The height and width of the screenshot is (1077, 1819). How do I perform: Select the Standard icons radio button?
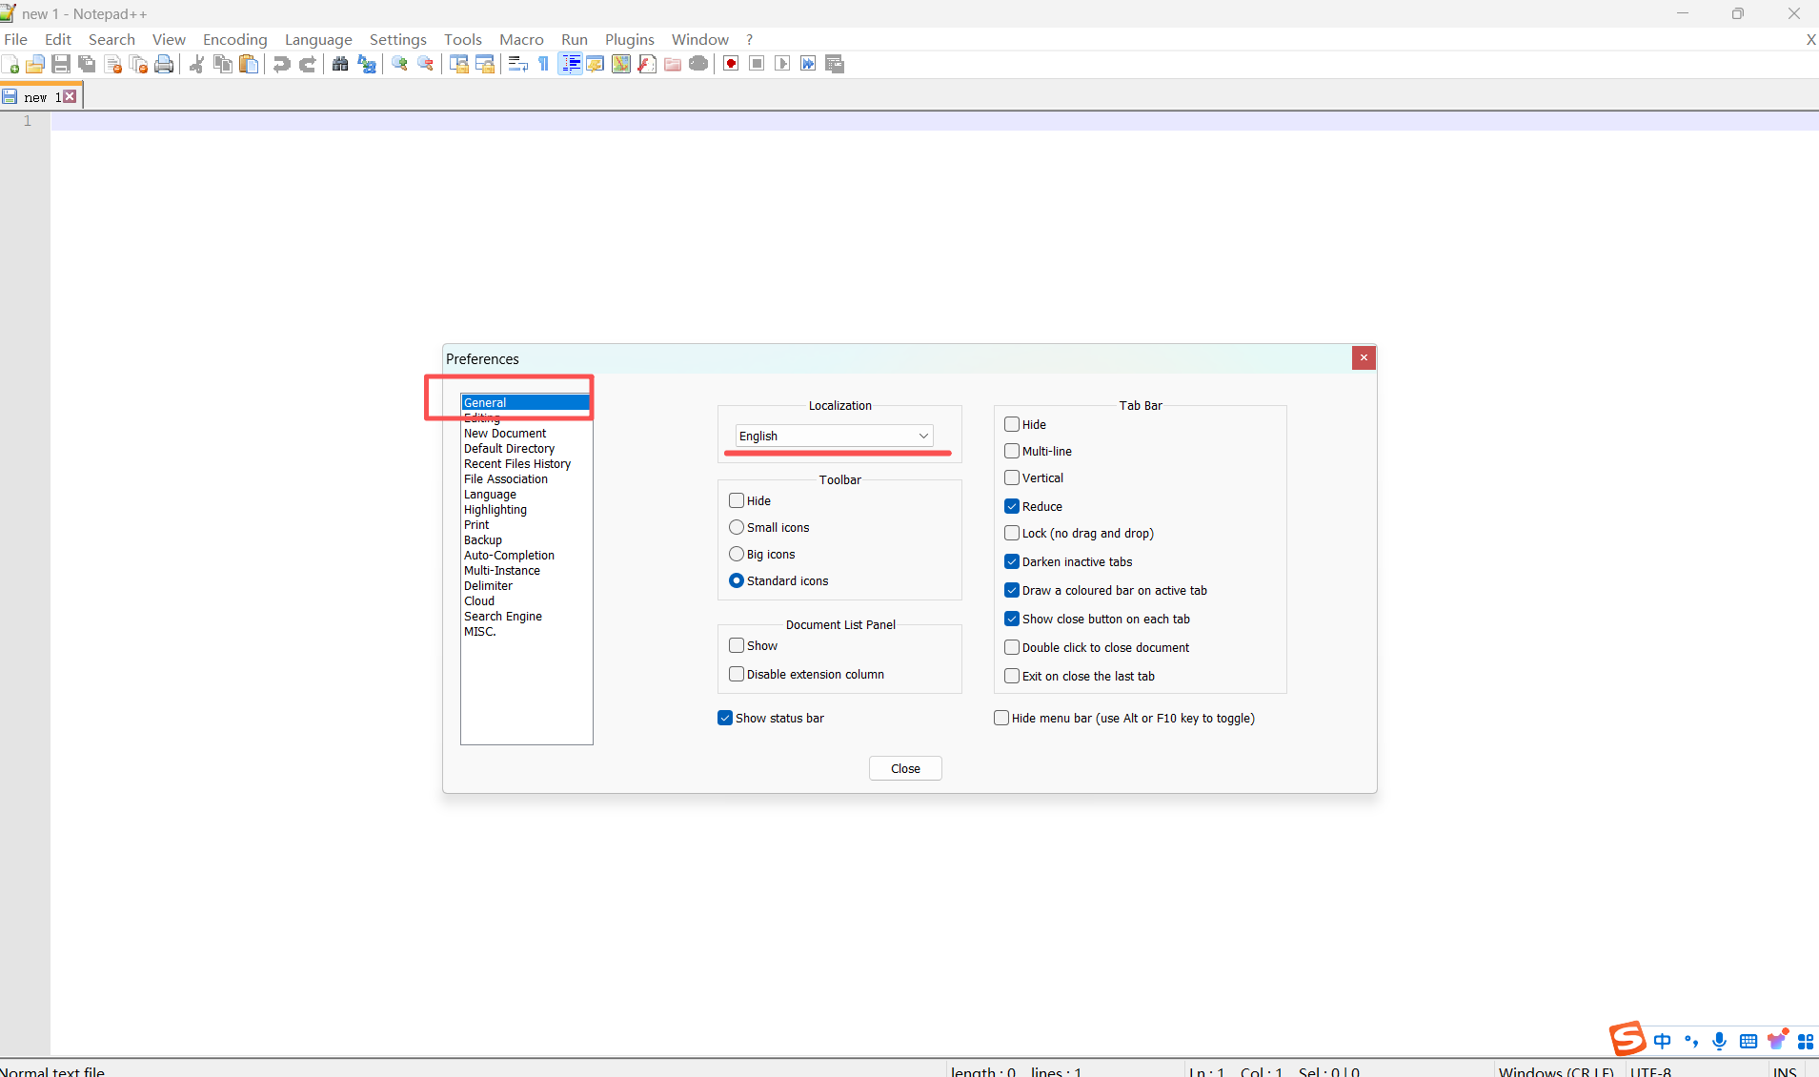(737, 580)
